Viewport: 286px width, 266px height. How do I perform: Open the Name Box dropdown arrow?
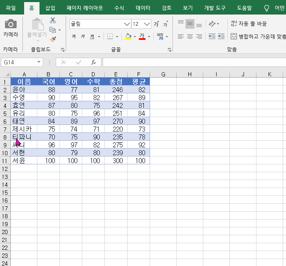coord(39,62)
